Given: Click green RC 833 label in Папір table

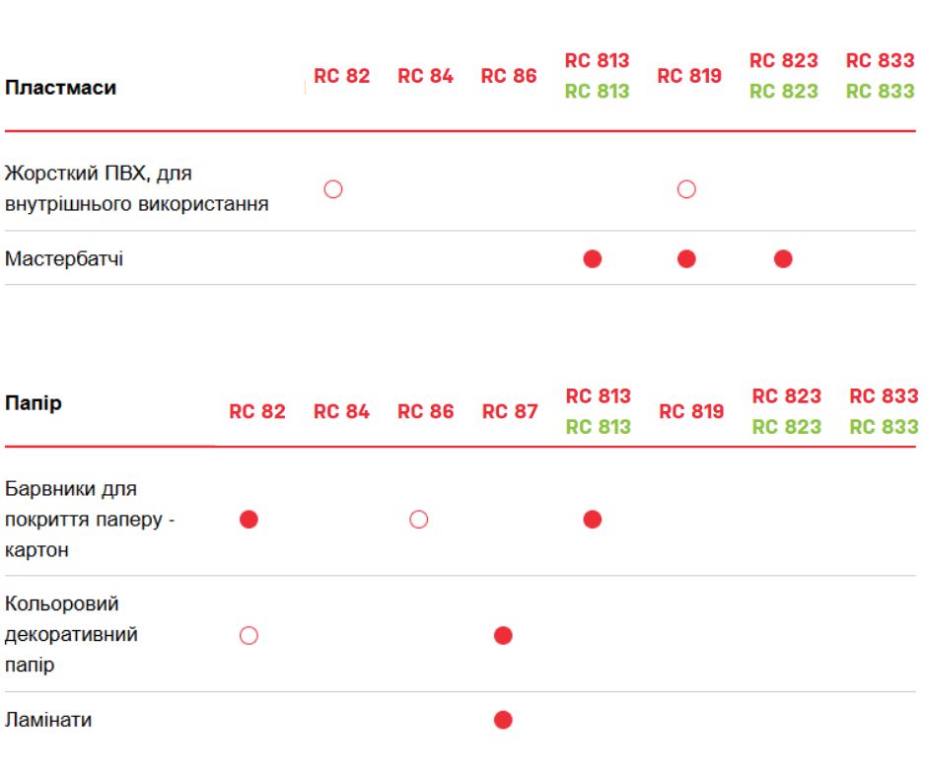Looking at the screenshot, I should pyautogui.click(x=883, y=428).
